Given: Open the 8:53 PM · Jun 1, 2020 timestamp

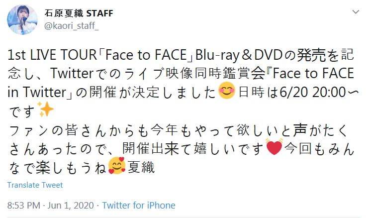Looking at the screenshot, I should 49,205.
